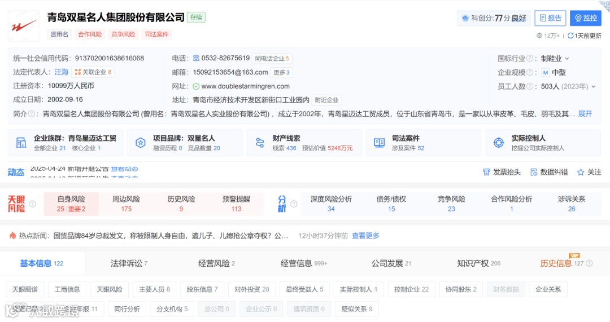Open the 司法案件 tag under company name
Image resolution: width=610 pixels, height=322 pixels.
point(156,34)
